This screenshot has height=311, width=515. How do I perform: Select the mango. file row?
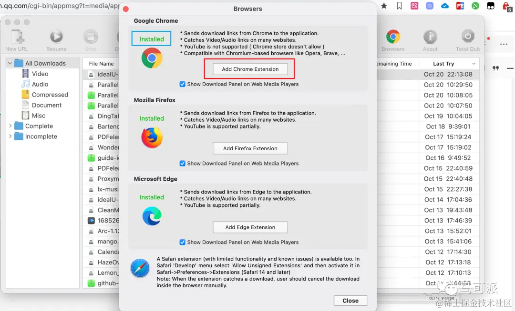point(102,242)
